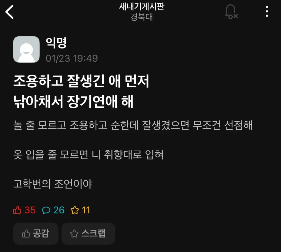Screen dimensions: 281x252
Task: Click the comment count number 26
Action: click(x=59, y=210)
